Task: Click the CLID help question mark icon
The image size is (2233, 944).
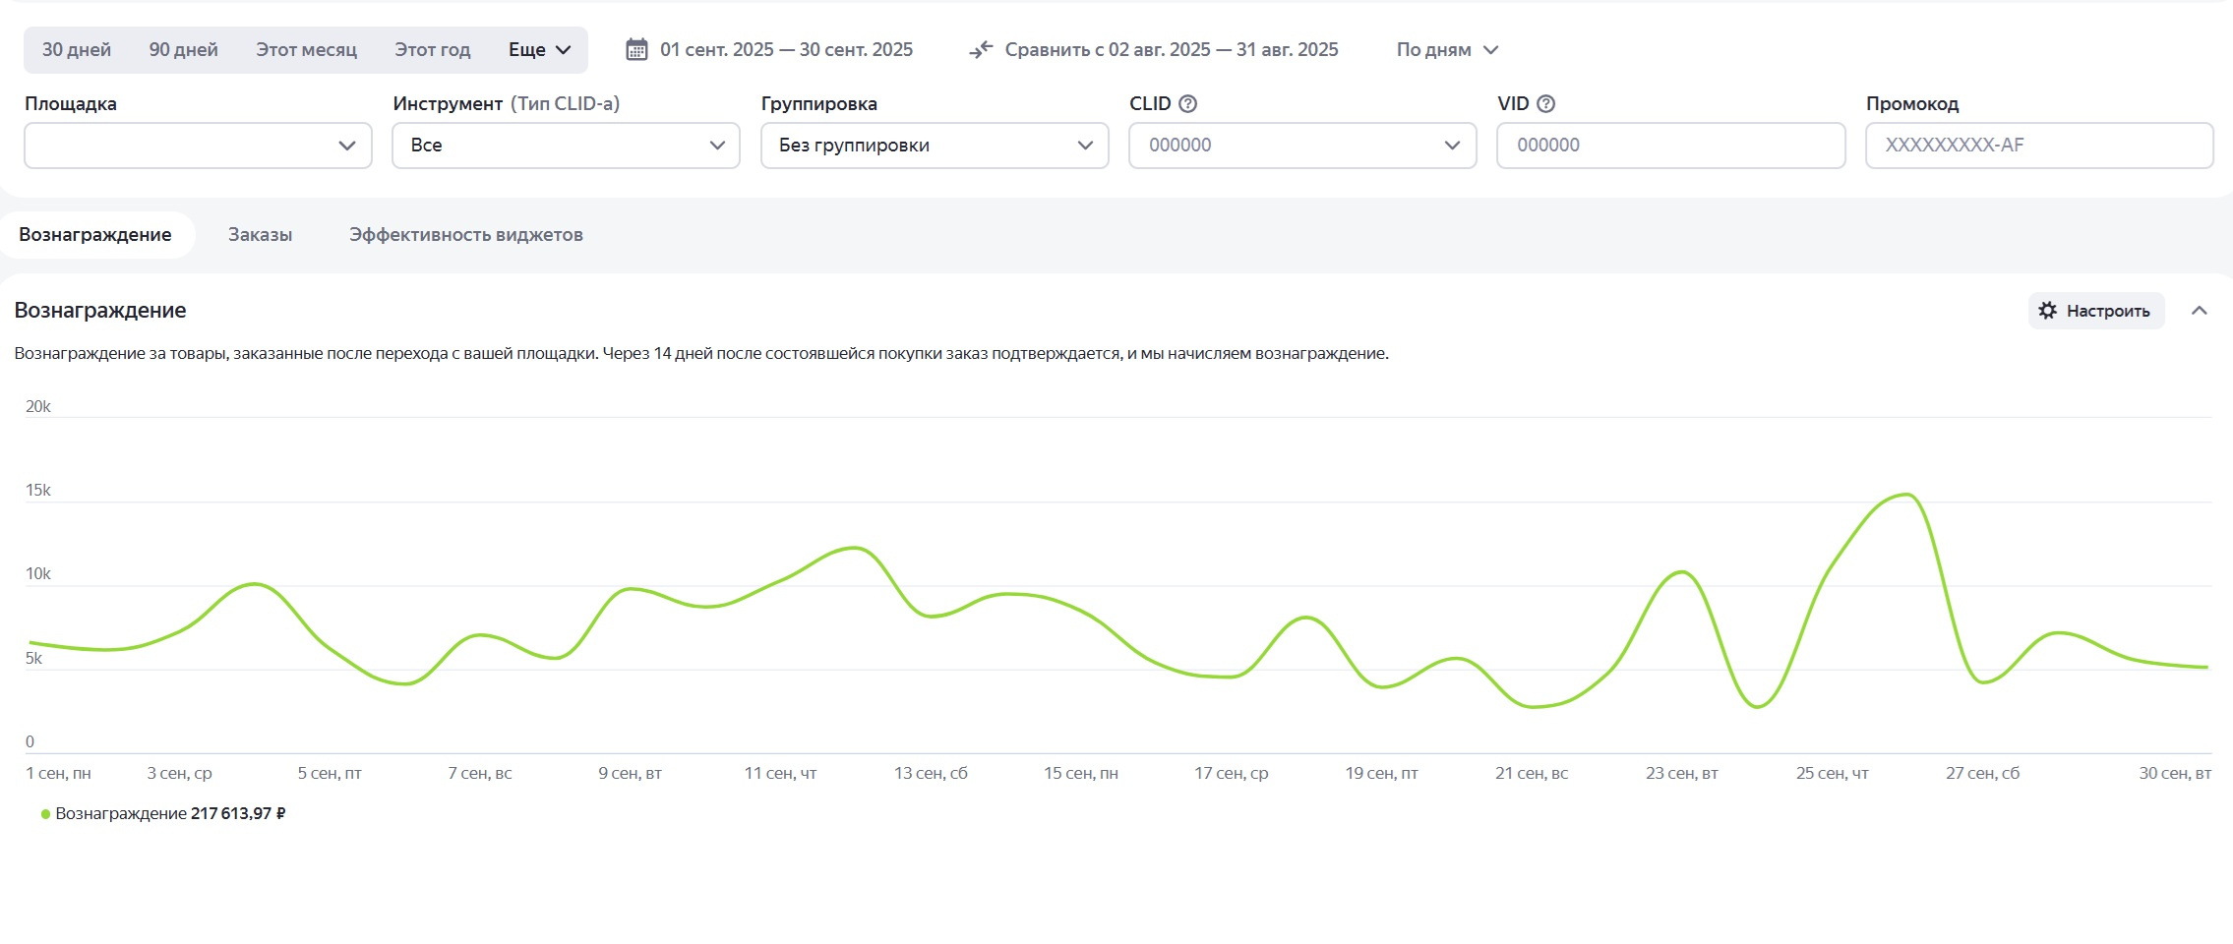Action: [x=1188, y=104]
